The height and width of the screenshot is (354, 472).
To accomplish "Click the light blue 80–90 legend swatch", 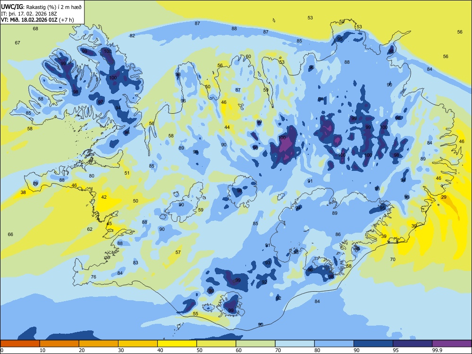I will point(334,344).
